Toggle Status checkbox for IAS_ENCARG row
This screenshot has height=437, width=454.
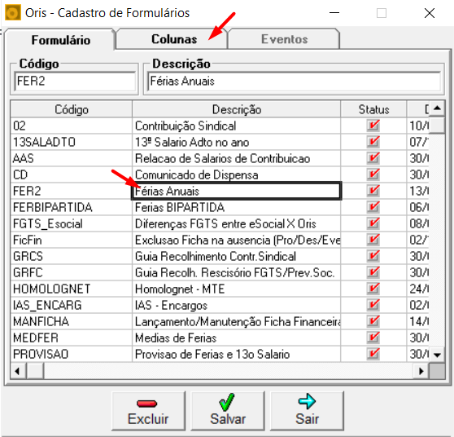[x=373, y=305]
